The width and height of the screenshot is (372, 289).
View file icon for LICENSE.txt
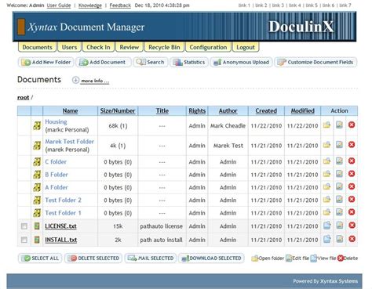[x=327, y=226]
